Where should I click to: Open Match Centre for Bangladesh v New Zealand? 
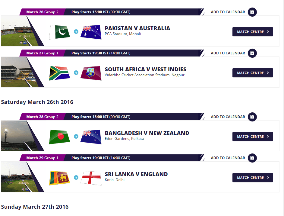click(253, 137)
